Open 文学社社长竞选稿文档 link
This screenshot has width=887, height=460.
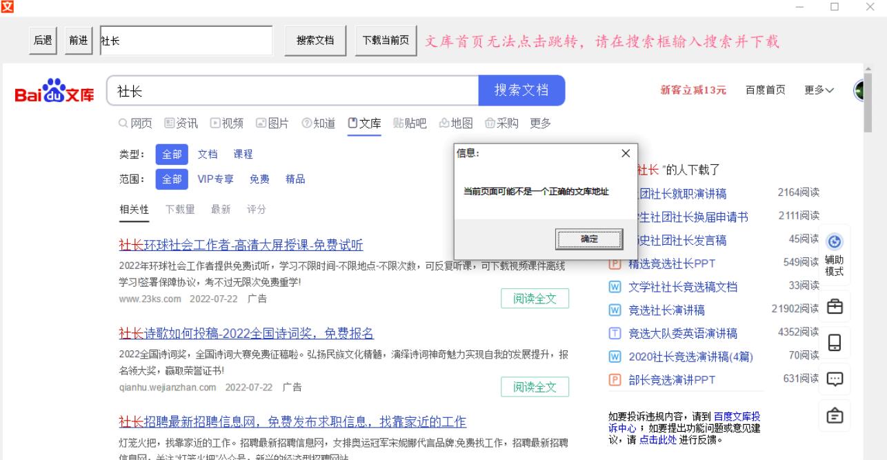pyautogui.click(x=683, y=287)
